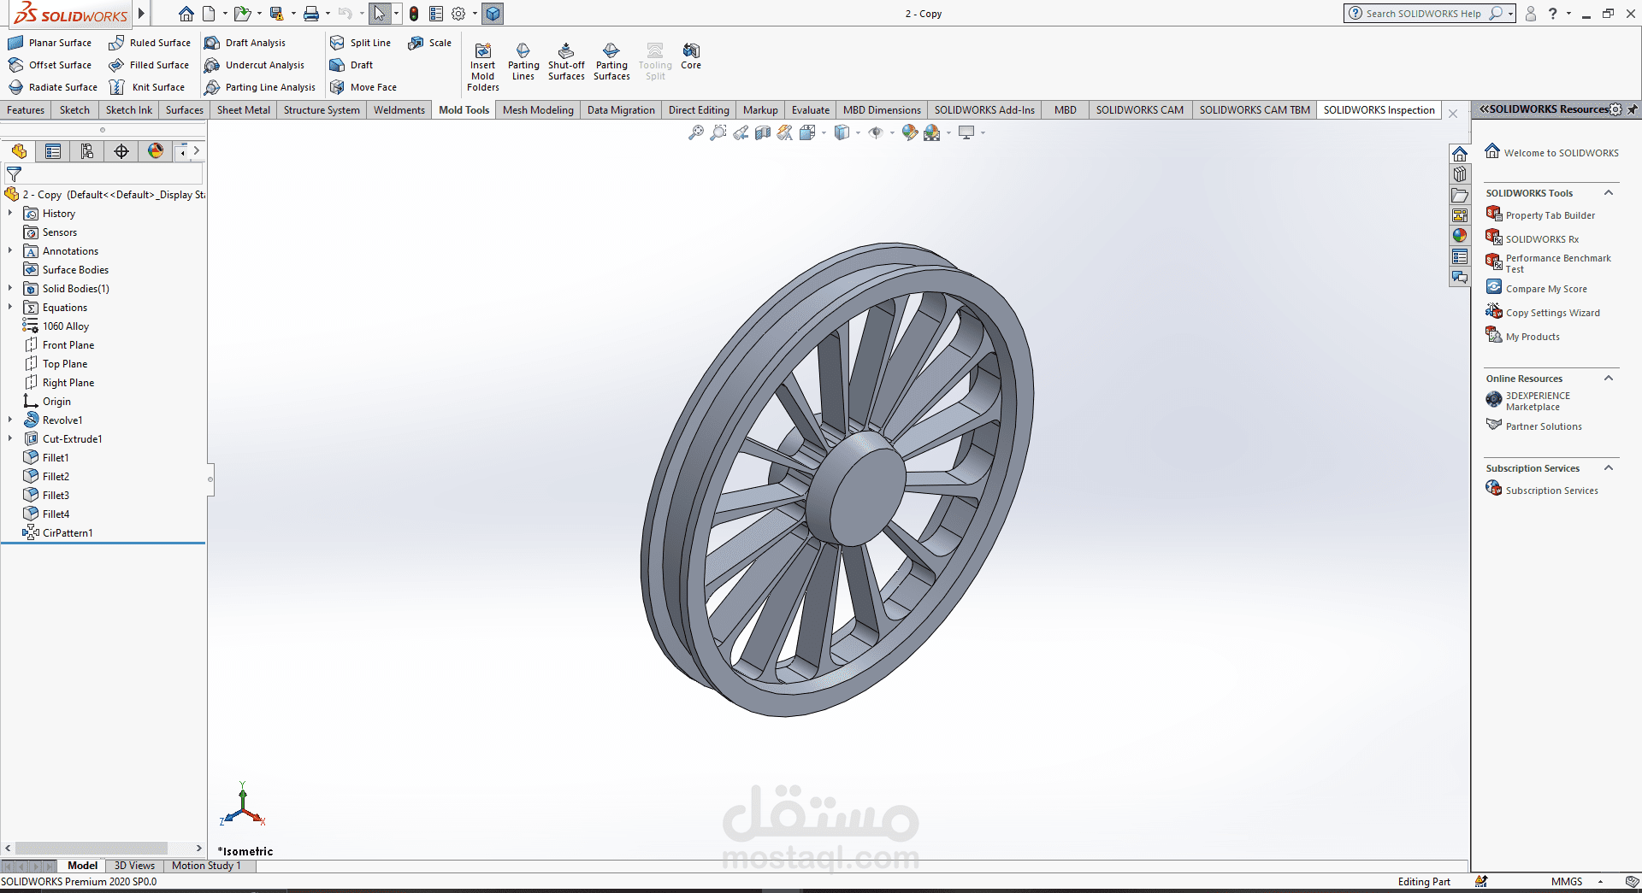Choose the Radiate Surface tool
The width and height of the screenshot is (1642, 893).
[52, 87]
